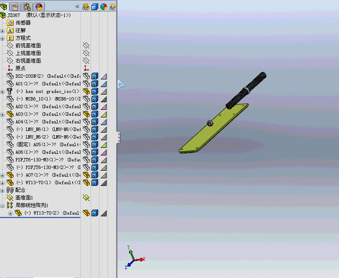Screen dimensions: 339x278
Task: Click the 局部线性阵列1 linear pattern icon
Action: click(x=10, y=205)
